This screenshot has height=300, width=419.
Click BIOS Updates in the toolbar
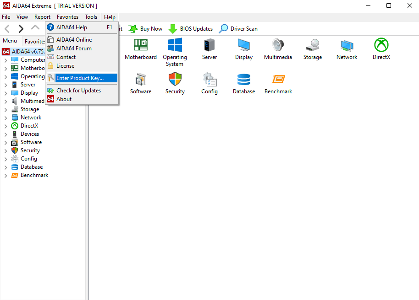coord(191,29)
